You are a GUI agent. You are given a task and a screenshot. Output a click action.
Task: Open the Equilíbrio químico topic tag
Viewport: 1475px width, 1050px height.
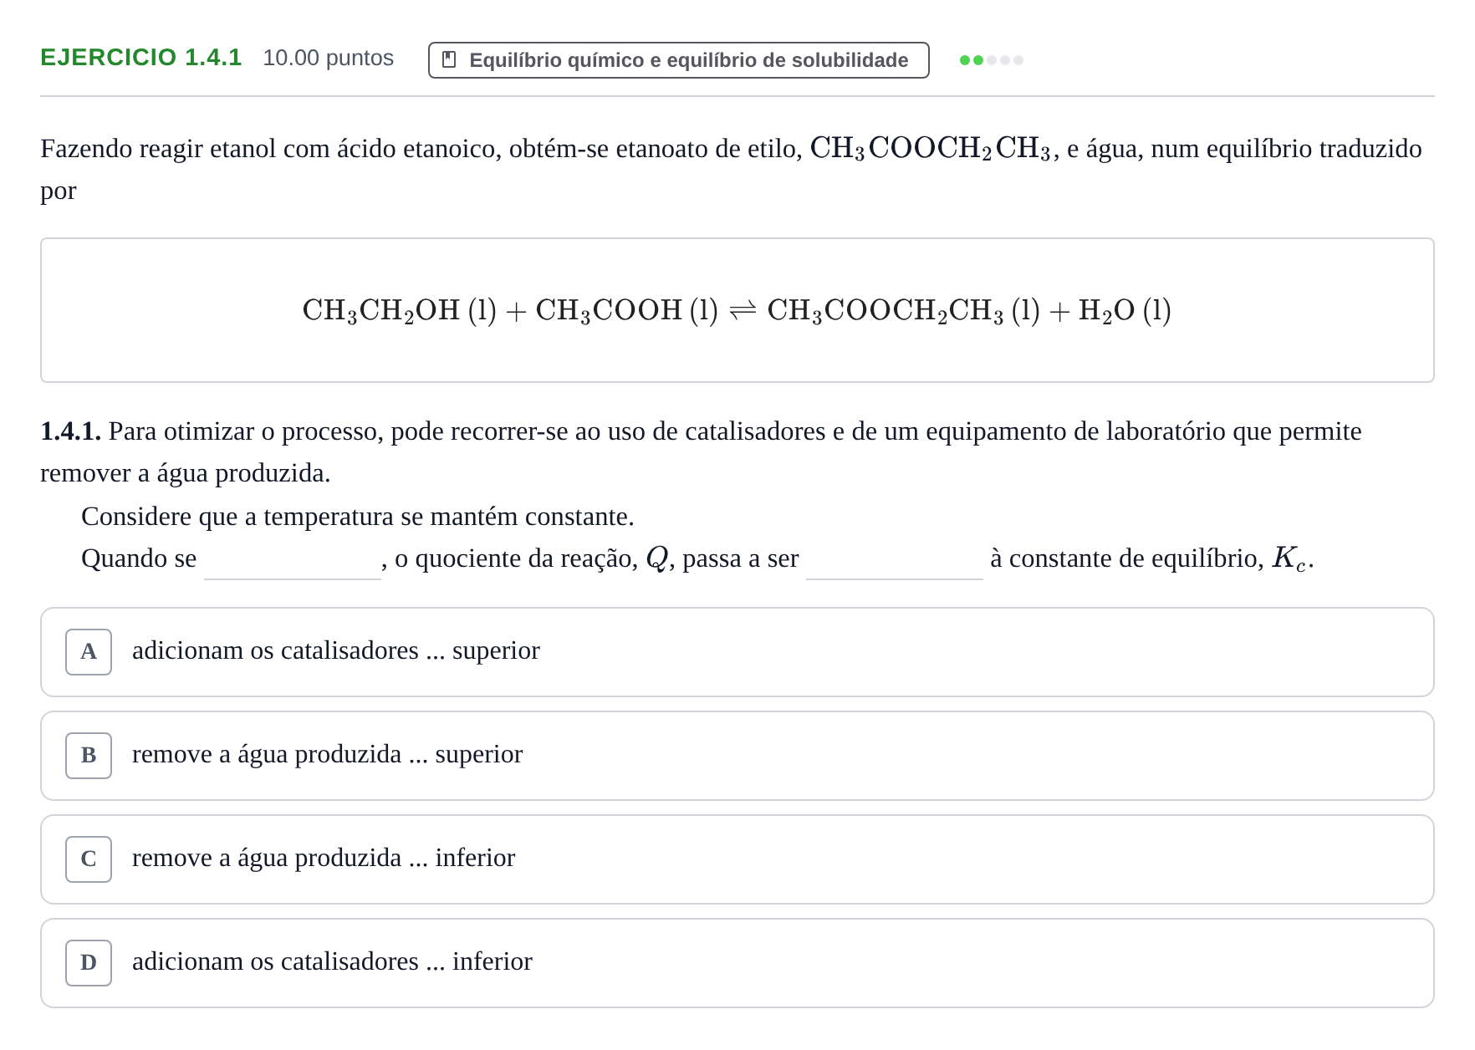coord(678,60)
